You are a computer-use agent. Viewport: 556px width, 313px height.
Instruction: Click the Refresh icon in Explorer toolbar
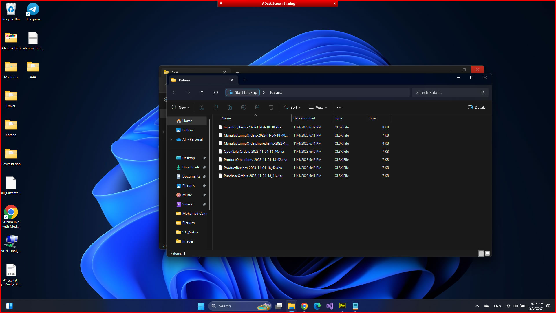[x=216, y=92]
